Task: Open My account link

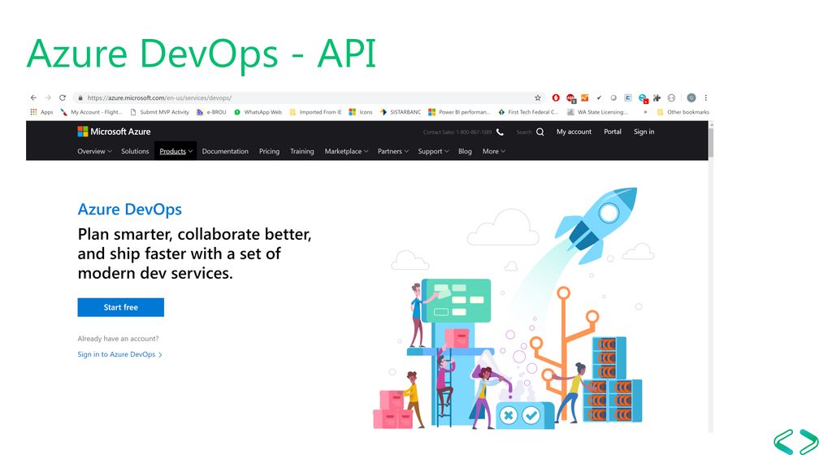Action: click(574, 132)
